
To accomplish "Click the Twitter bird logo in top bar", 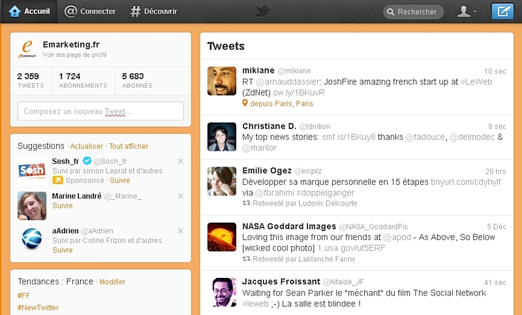I will (x=262, y=11).
